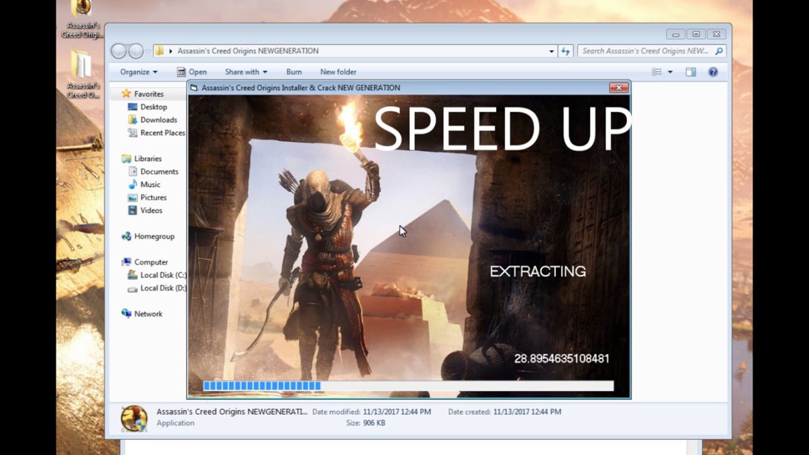This screenshot has width=809, height=455.
Task: Minimize the Explorer window
Action: point(676,34)
